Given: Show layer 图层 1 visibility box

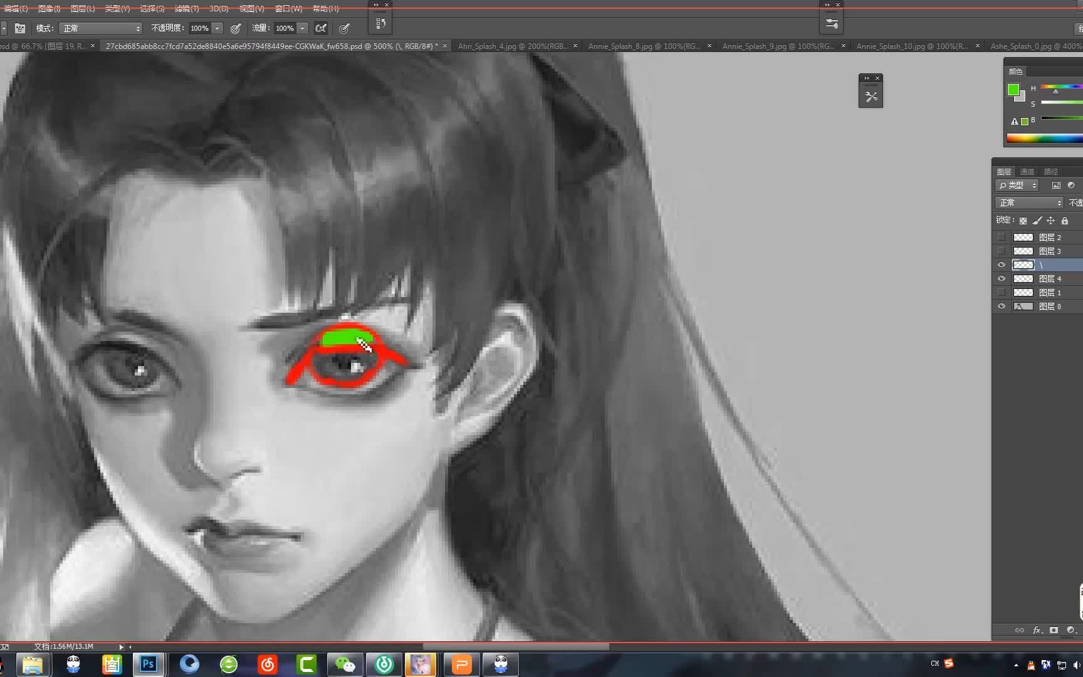Looking at the screenshot, I should click(x=1002, y=292).
